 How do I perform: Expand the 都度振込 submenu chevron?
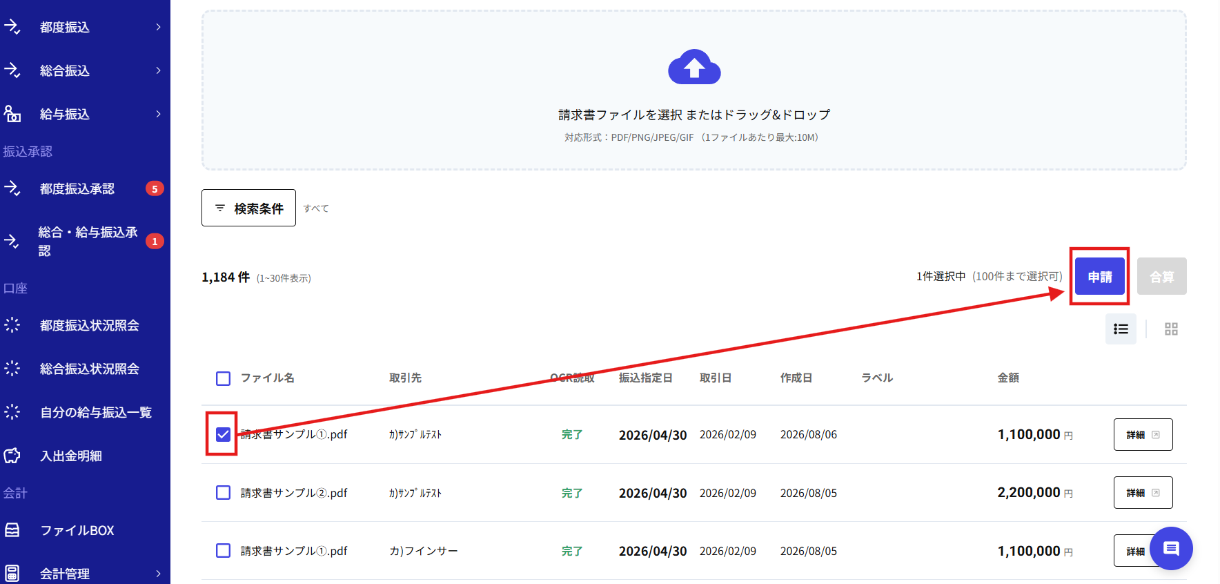[x=158, y=27]
